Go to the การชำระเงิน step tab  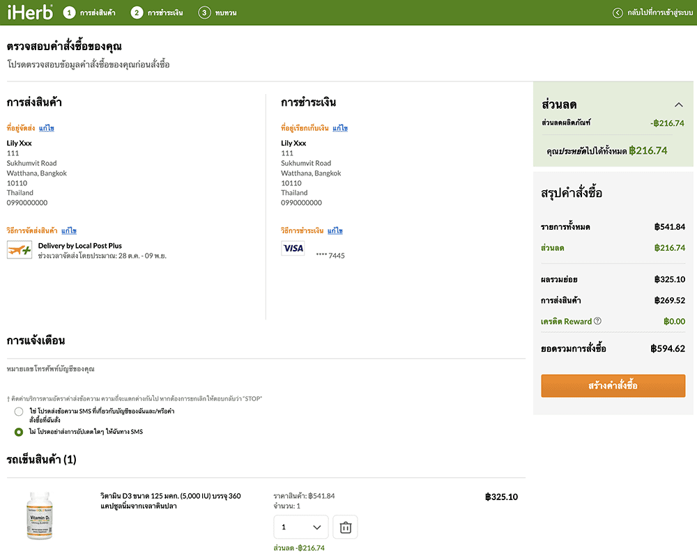coord(165,13)
